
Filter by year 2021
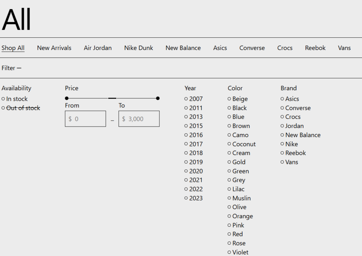coord(193,180)
